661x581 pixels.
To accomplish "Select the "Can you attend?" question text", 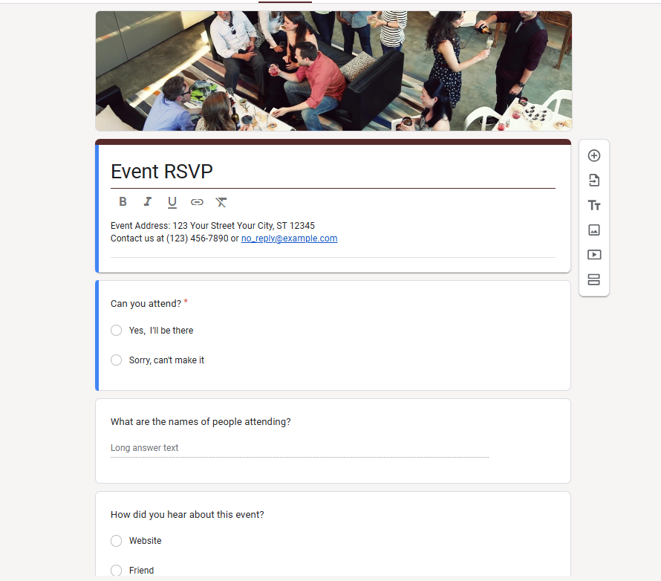I will (145, 303).
